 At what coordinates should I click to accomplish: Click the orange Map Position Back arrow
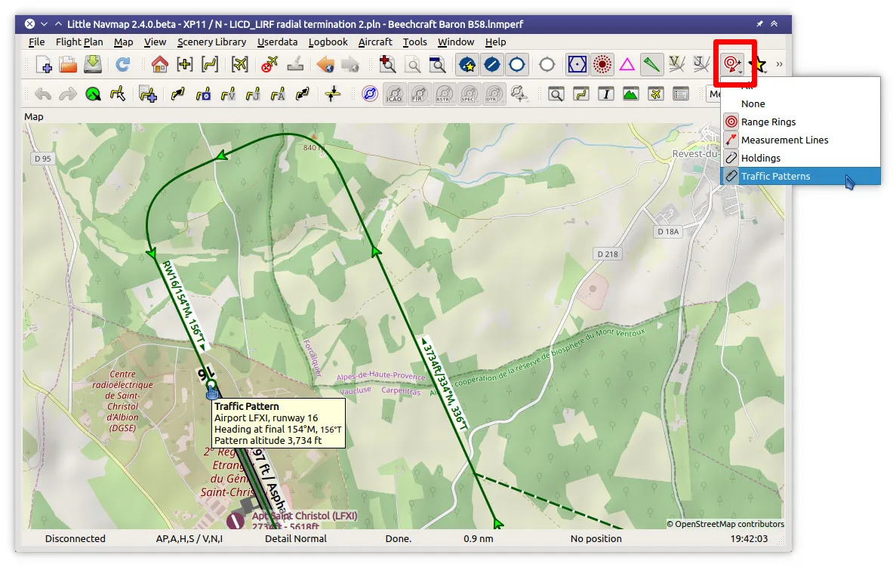point(325,65)
